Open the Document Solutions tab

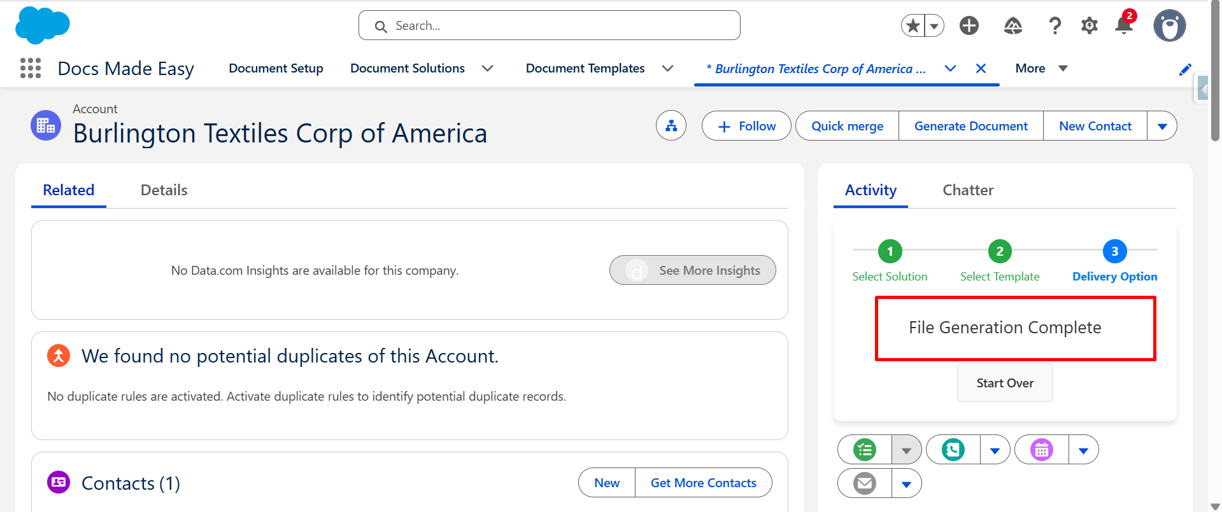click(x=408, y=68)
